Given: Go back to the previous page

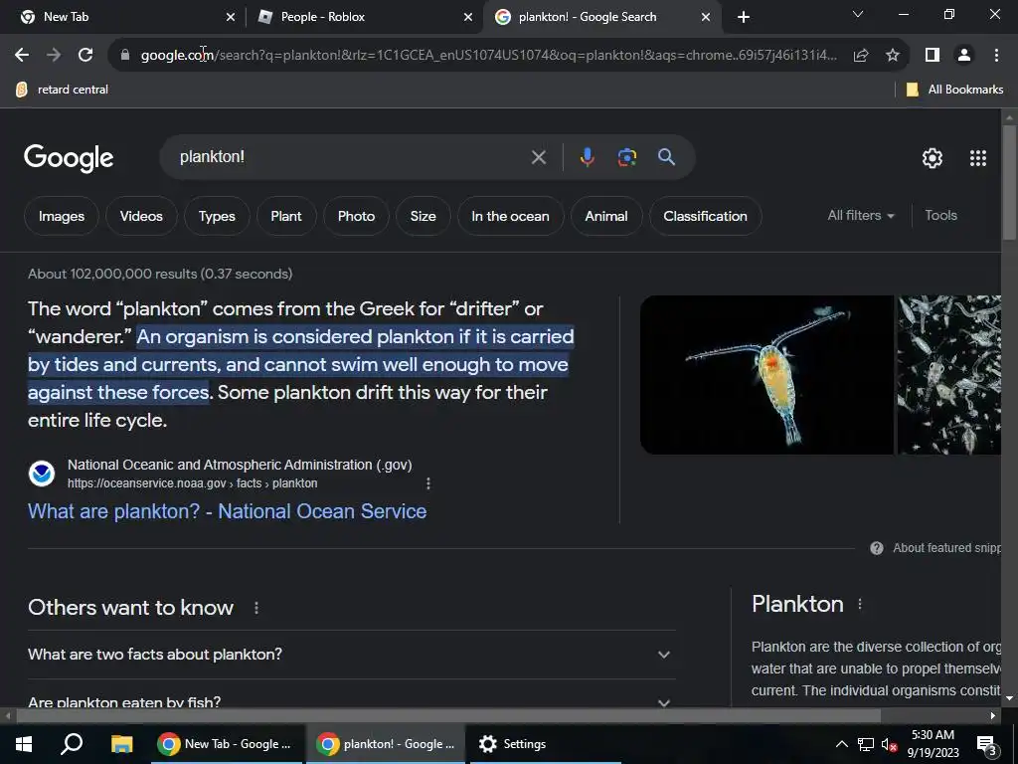Looking at the screenshot, I should [x=22, y=56].
